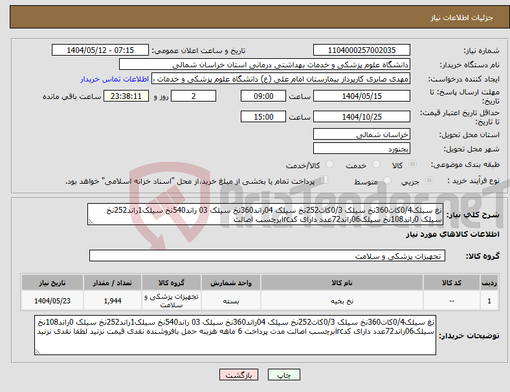Viewport: 510px width, 392px height.
Task: Click row number 1 cell
Action: pos(489,301)
